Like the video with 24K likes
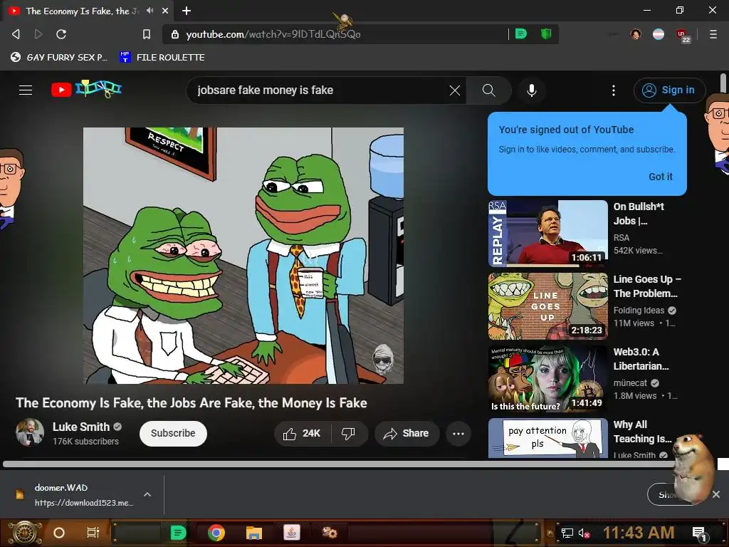The height and width of the screenshot is (547, 729). [x=302, y=434]
